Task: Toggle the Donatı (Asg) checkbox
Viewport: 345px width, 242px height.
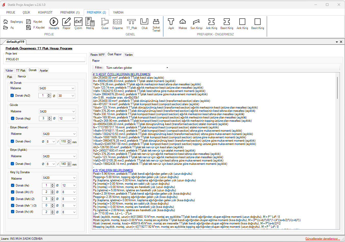Action: (x=12, y=118)
